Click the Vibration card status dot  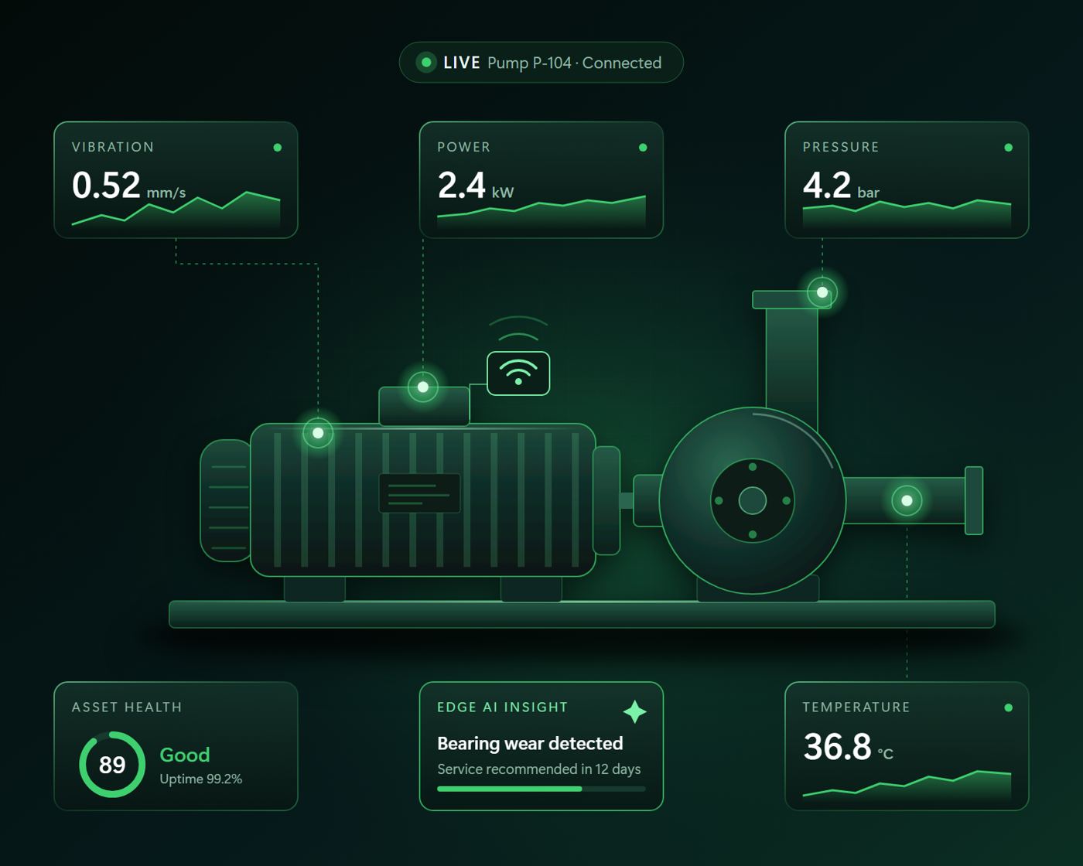pos(278,148)
